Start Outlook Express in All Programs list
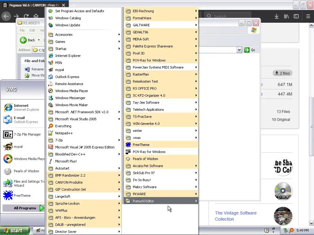The width and height of the screenshot is (314, 235). 84,77
